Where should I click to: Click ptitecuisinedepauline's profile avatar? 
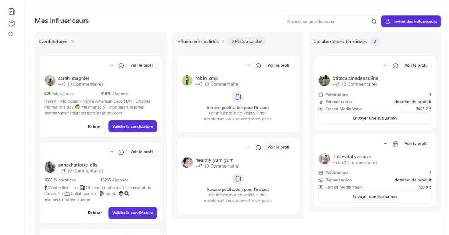click(x=324, y=80)
